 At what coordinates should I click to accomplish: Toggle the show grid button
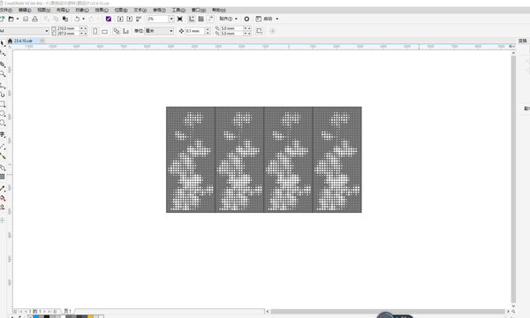tap(201, 19)
